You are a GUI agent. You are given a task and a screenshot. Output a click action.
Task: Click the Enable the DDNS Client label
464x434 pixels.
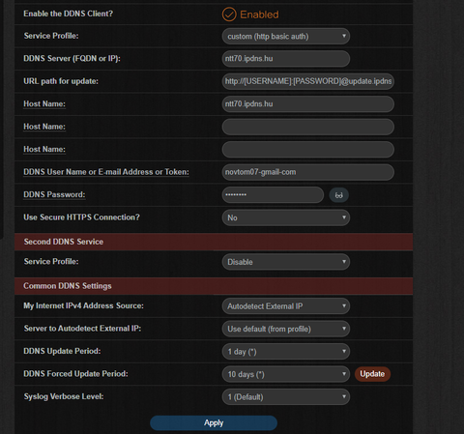tap(68, 14)
